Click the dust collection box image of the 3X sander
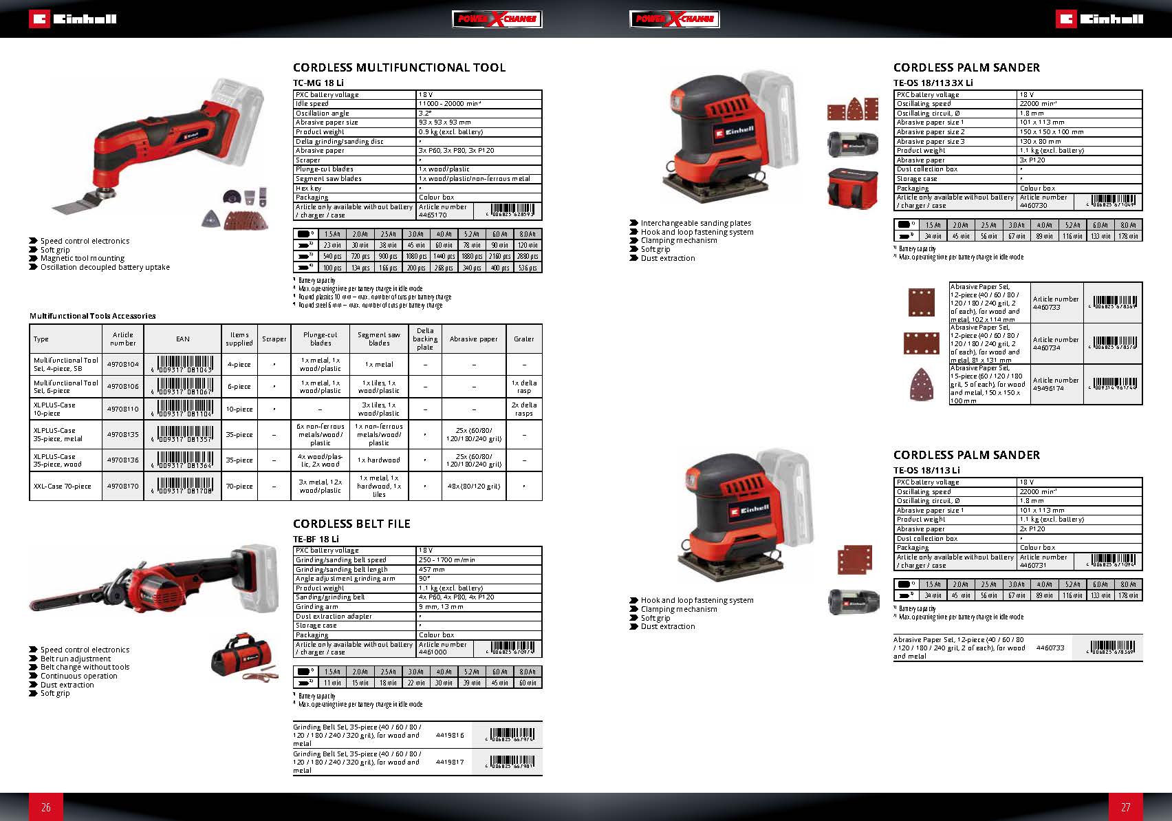Image resolution: width=1172 pixels, height=821 pixels. click(853, 144)
